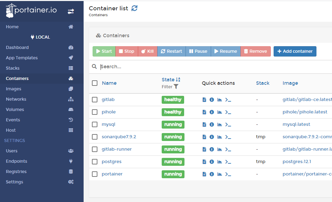
Task: Open the postgres:12.1 image link
Action: coord(297,162)
